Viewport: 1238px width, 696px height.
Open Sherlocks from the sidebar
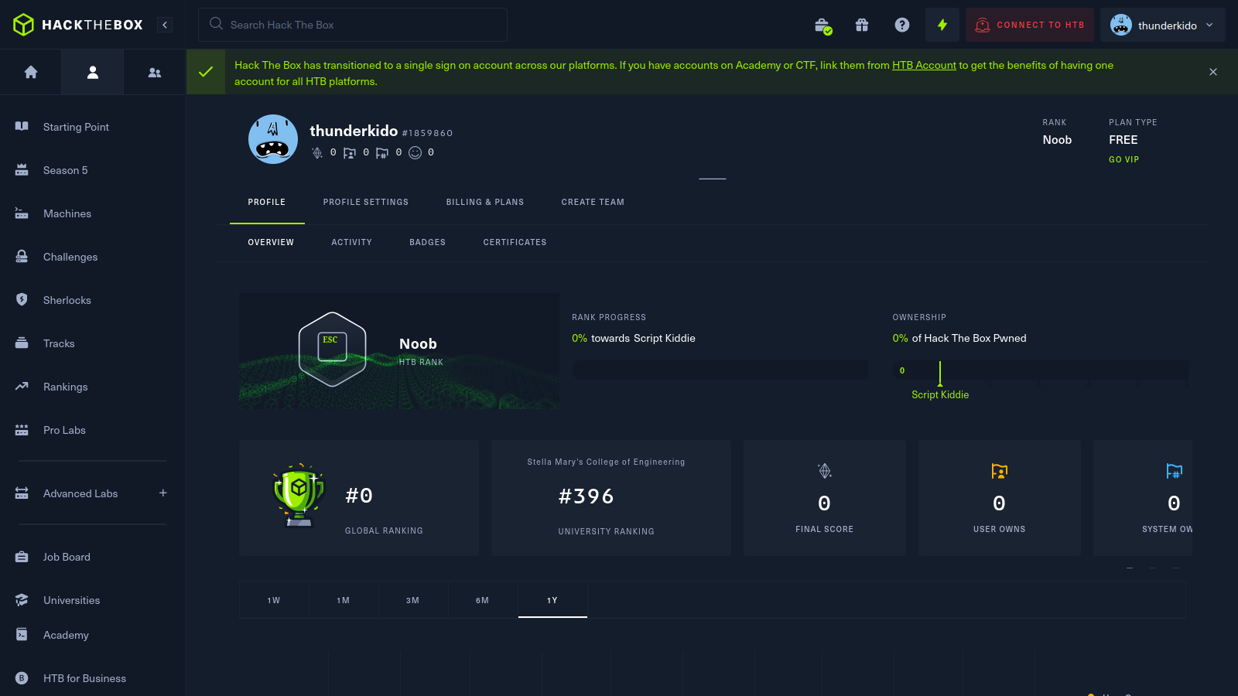[x=67, y=300]
